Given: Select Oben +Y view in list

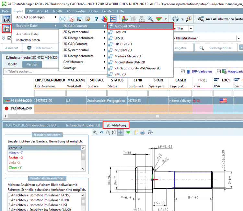Looking at the screenshot, I should [44, 168].
